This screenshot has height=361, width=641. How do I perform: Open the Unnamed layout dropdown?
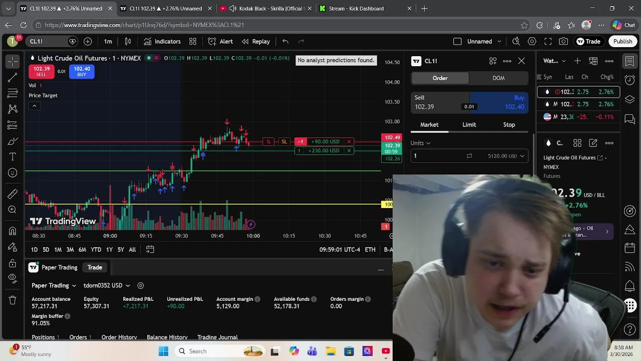click(x=499, y=42)
